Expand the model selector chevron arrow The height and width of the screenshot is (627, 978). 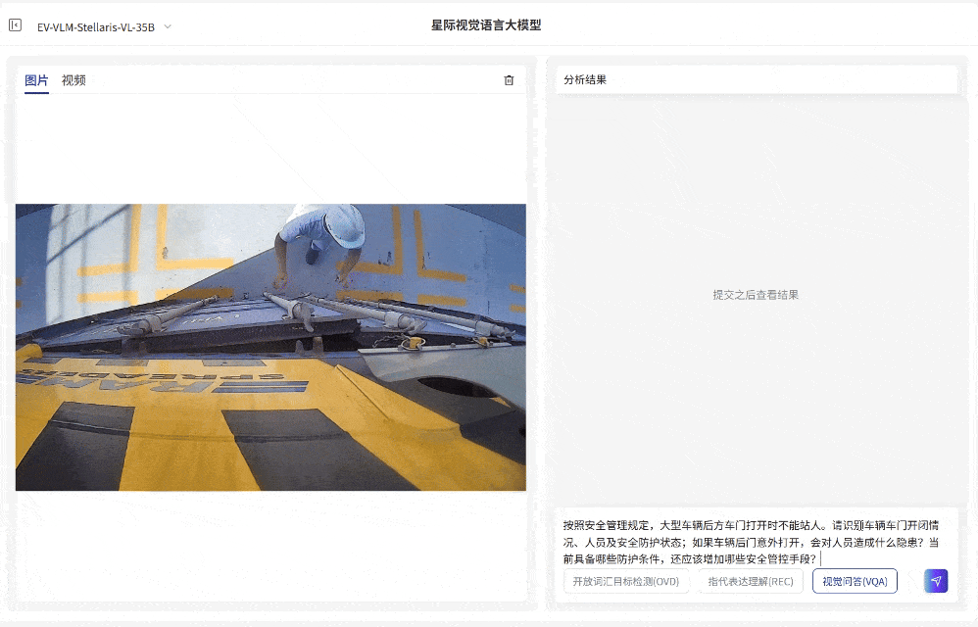168,26
